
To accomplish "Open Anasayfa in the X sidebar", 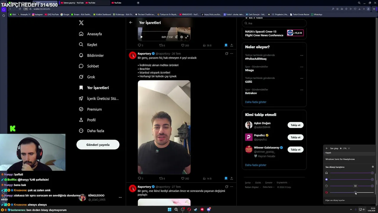I will point(90,34).
